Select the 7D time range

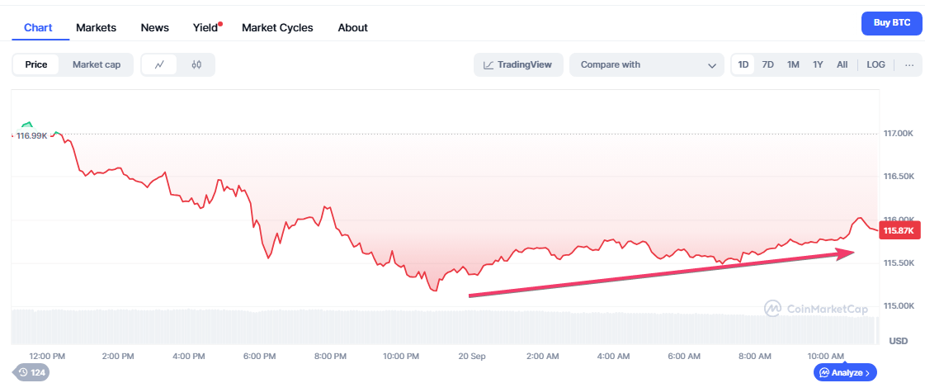point(767,65)
